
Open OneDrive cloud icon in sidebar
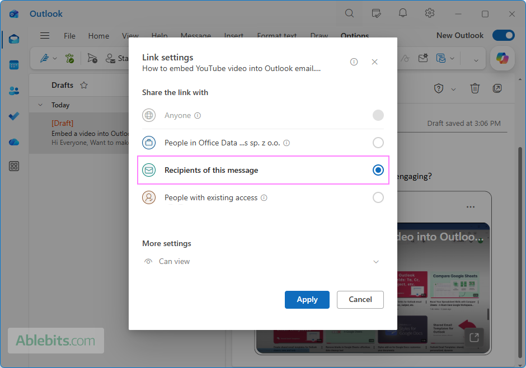pos(14,142)
